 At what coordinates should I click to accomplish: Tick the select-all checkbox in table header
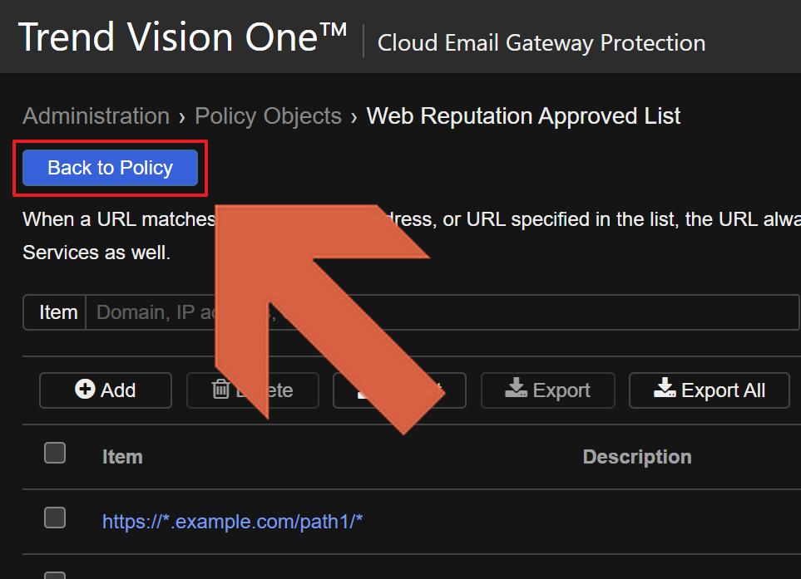point(55,453)
